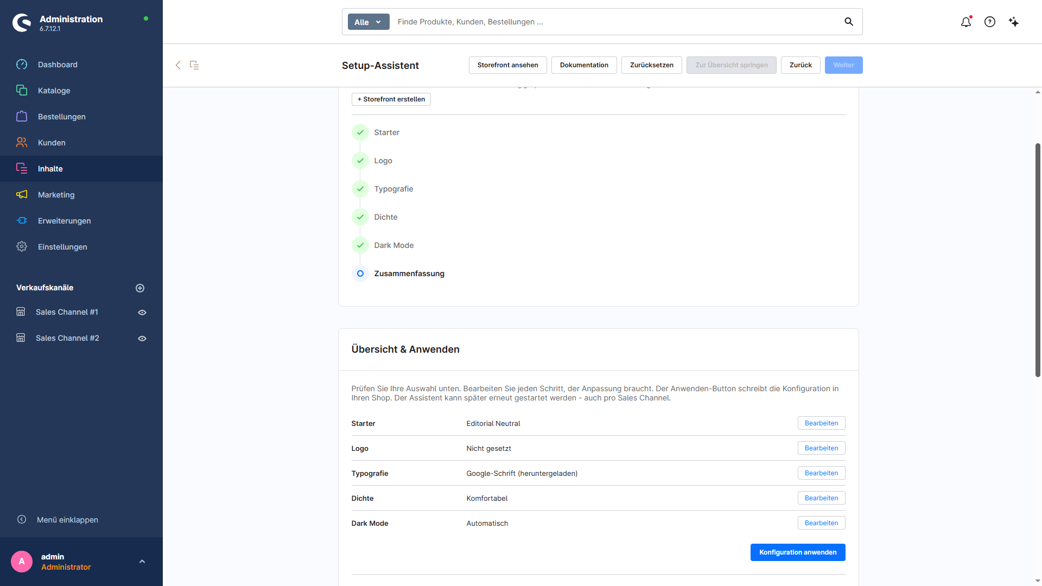Go to the Dichte wizard step

(x=375, y=217)
